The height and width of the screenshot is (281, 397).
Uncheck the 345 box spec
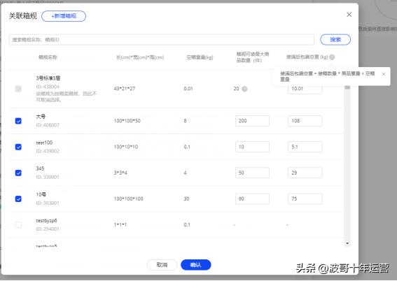(x=18, y=173)
